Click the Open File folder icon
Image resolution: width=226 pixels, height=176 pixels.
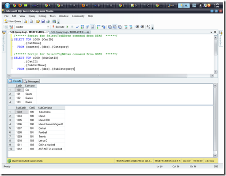pos(38,21)
